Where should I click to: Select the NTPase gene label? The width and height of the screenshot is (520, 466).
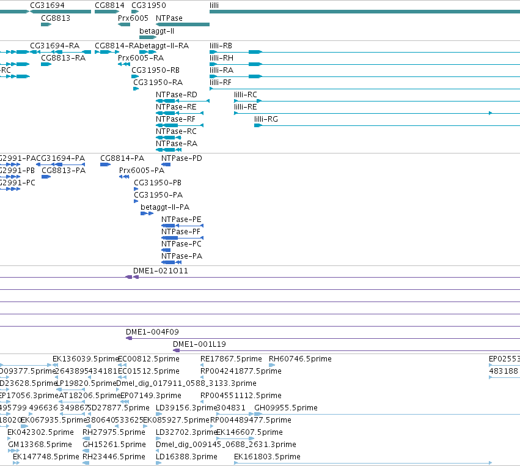169,18
